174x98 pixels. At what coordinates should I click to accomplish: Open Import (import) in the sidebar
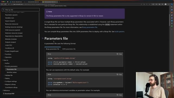tap(10, 21)
